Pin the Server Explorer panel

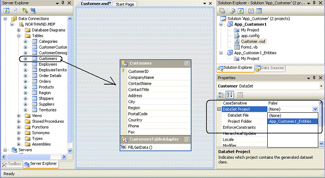[x=63, y=3]
